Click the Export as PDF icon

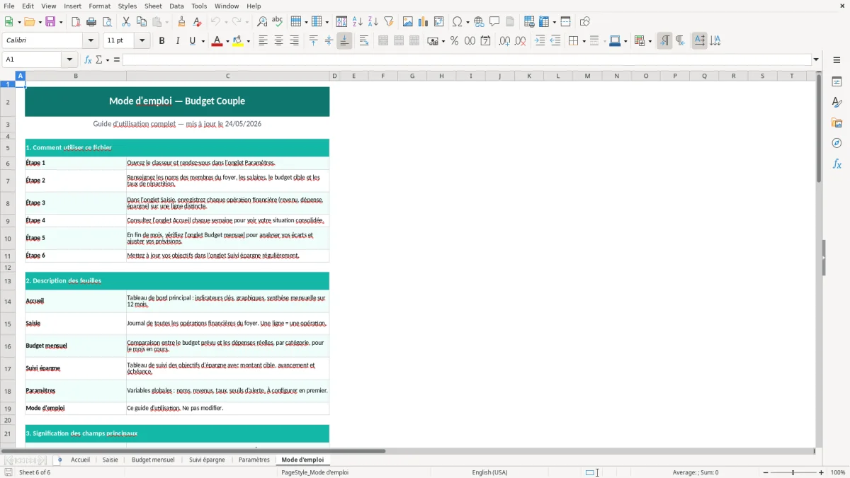pos(76,22)
